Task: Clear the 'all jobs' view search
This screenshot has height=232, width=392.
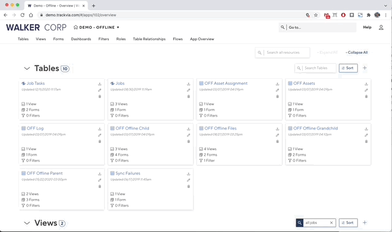Action: click(331, 223)
